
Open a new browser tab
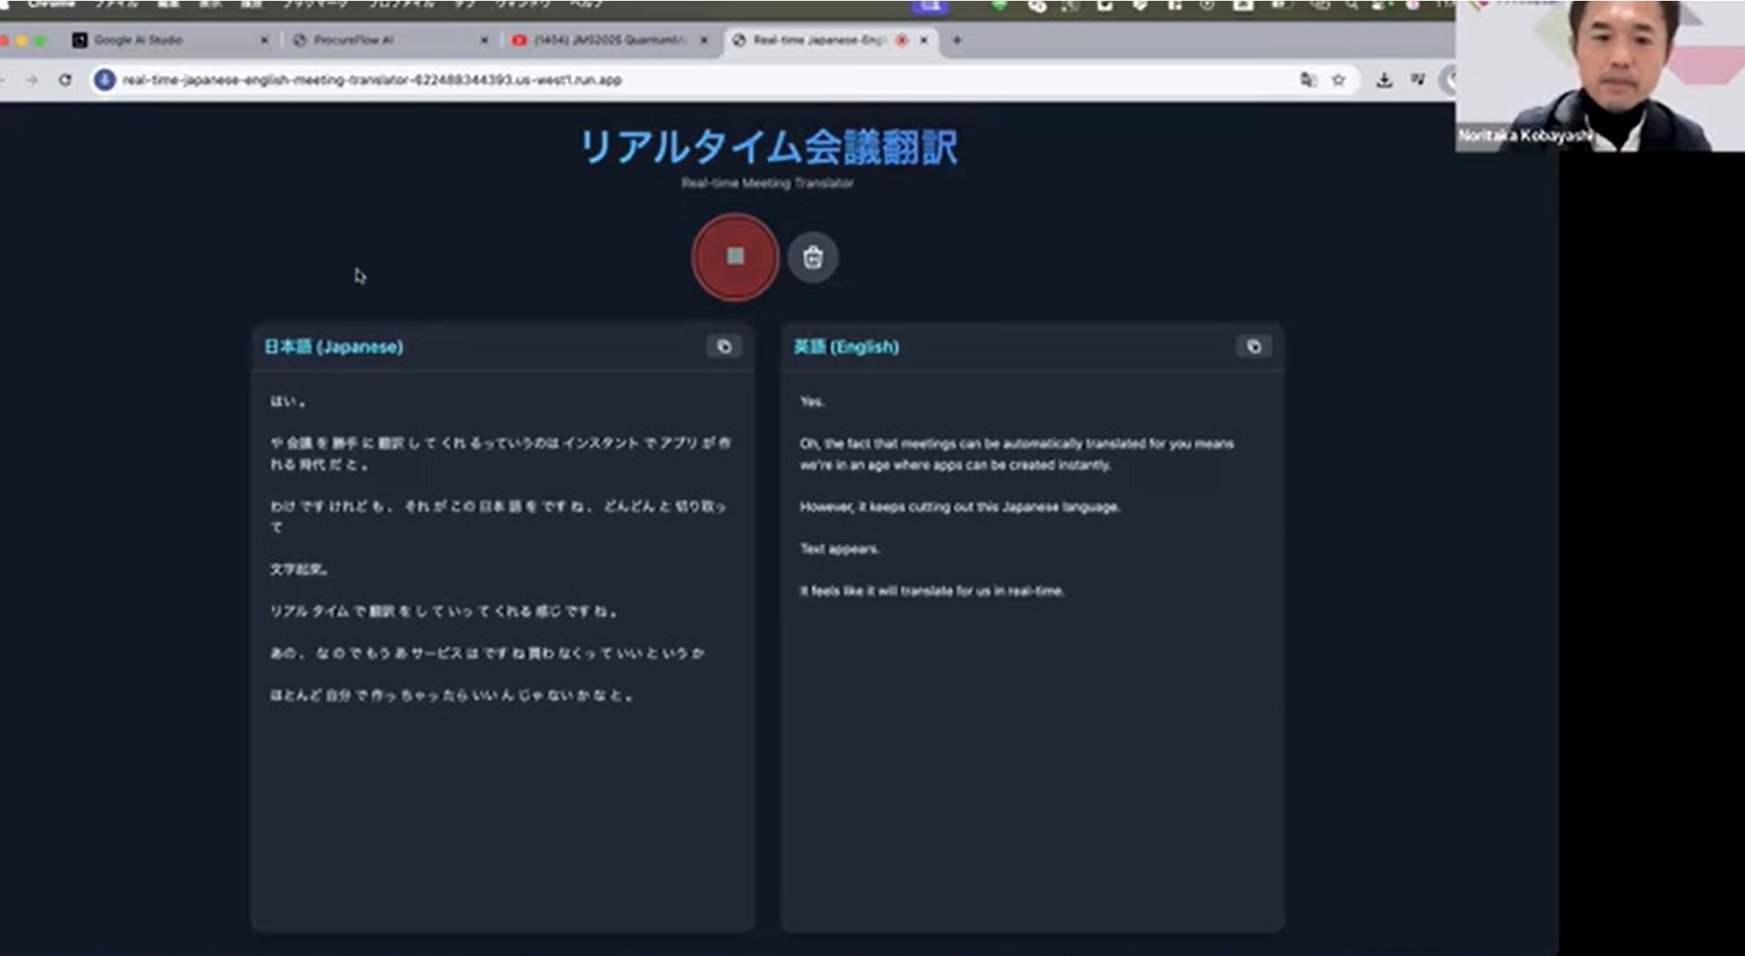[956, 40]
